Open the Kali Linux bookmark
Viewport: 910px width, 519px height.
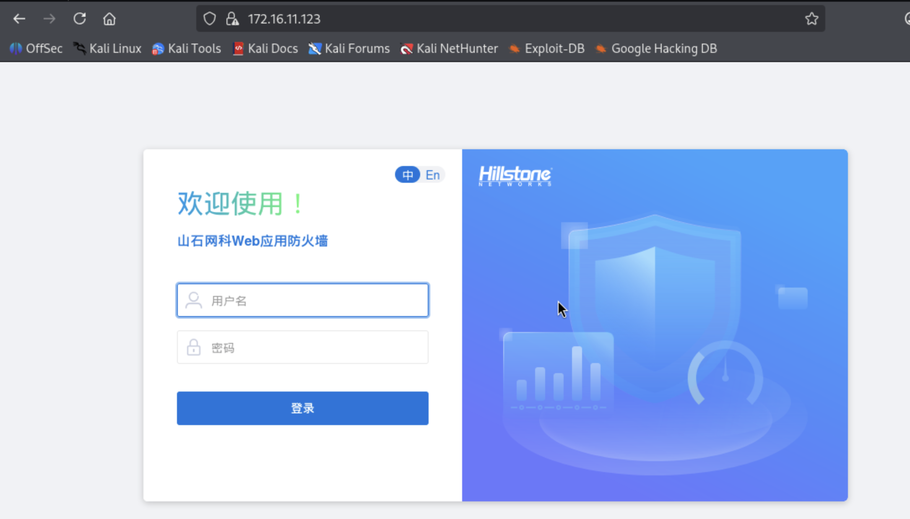[107, 49]
